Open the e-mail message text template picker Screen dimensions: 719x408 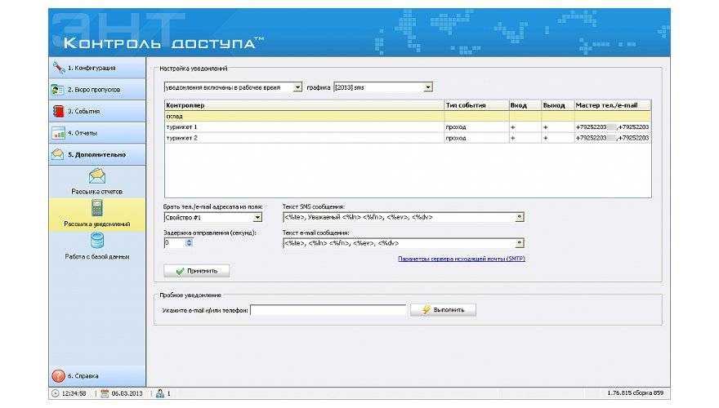pyautogui.click(x=520, y=243)
